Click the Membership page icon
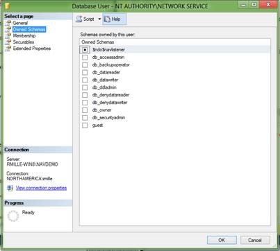 pos(8,35)
